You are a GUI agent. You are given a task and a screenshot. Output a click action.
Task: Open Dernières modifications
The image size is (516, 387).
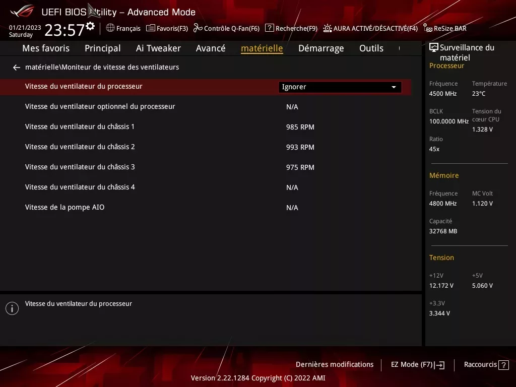pos(335,364)
